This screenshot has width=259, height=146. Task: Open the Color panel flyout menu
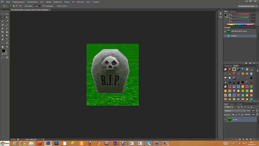point(257,11)
